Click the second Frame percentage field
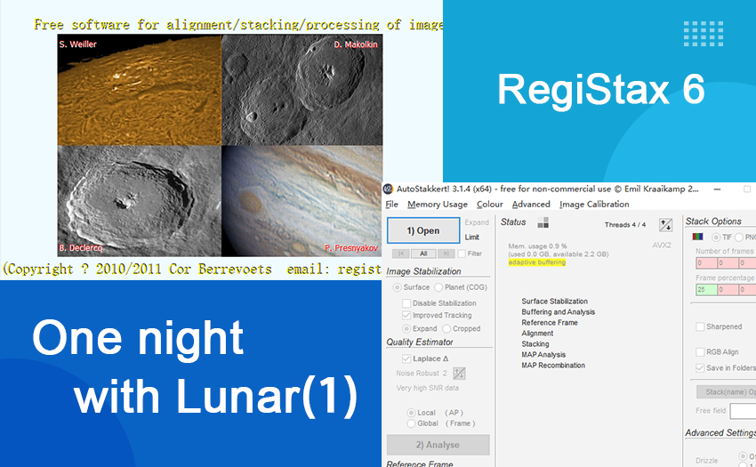Screen dimensions: 756x467 click(x=728, y=289)
